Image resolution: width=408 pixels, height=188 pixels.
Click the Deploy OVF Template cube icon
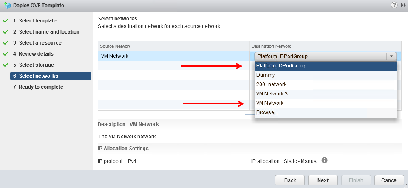click(7, 5)
